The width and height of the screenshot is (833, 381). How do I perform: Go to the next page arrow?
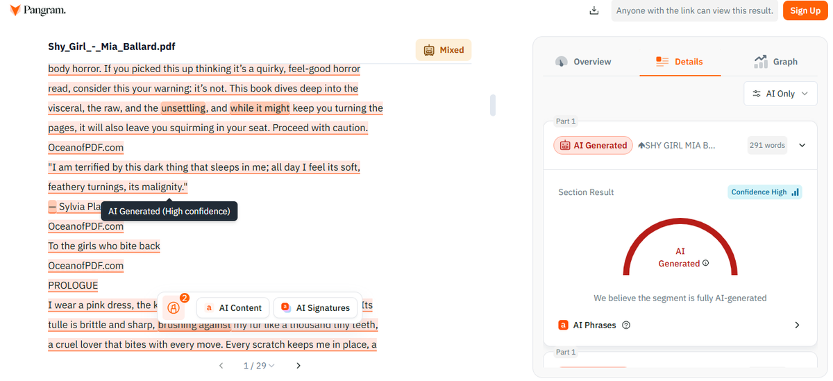[298, 366]
